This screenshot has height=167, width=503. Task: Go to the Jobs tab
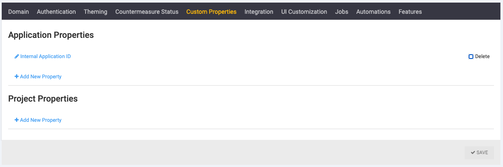coord(341,12)
